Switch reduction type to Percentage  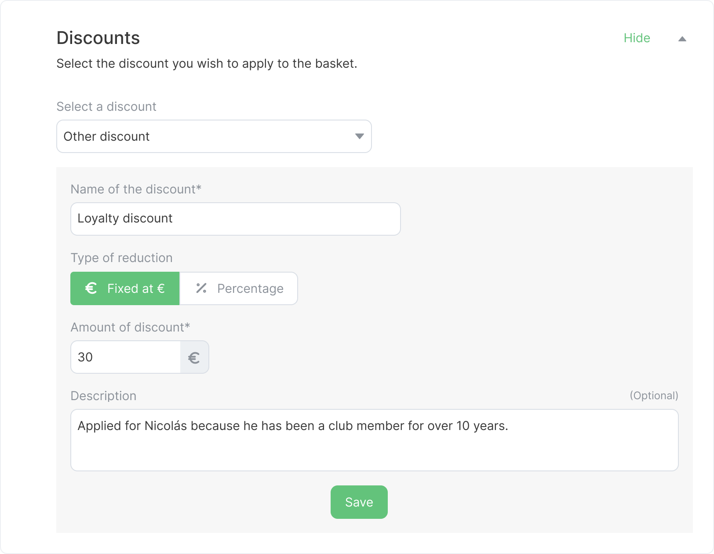click(239, 288)
